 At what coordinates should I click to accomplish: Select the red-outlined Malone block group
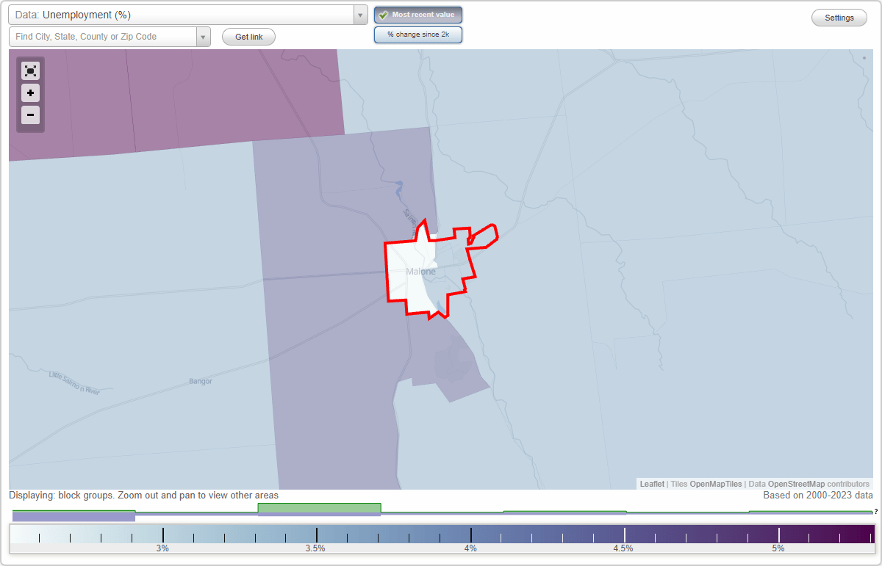pos(419,272)
